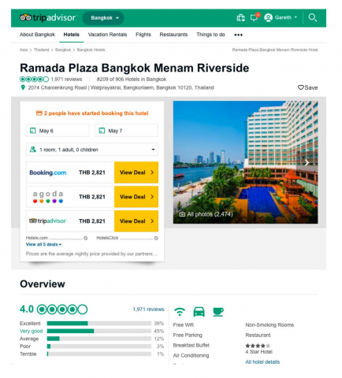Screen dimensions: 342x378
Task: Click the May 7 calendar icon
Action: pyautogui.click(x=102, y=131)
